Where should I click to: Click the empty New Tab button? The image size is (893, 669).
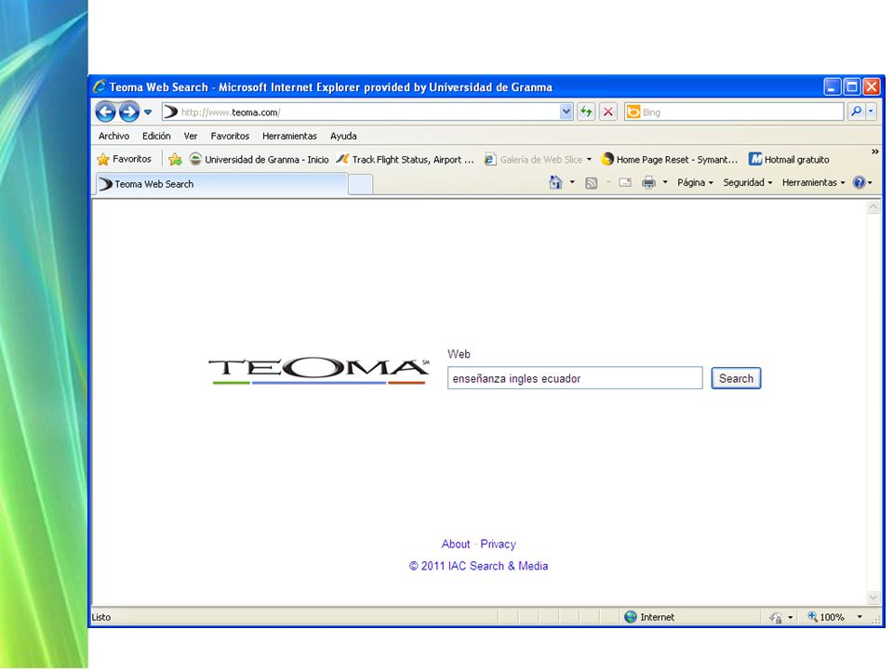[x=361, y=184]
